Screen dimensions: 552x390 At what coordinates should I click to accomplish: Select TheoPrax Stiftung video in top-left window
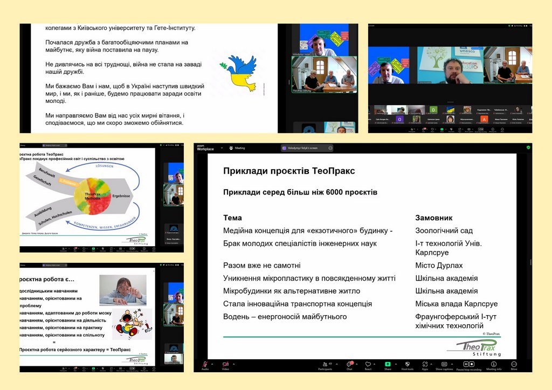[324, 74]
